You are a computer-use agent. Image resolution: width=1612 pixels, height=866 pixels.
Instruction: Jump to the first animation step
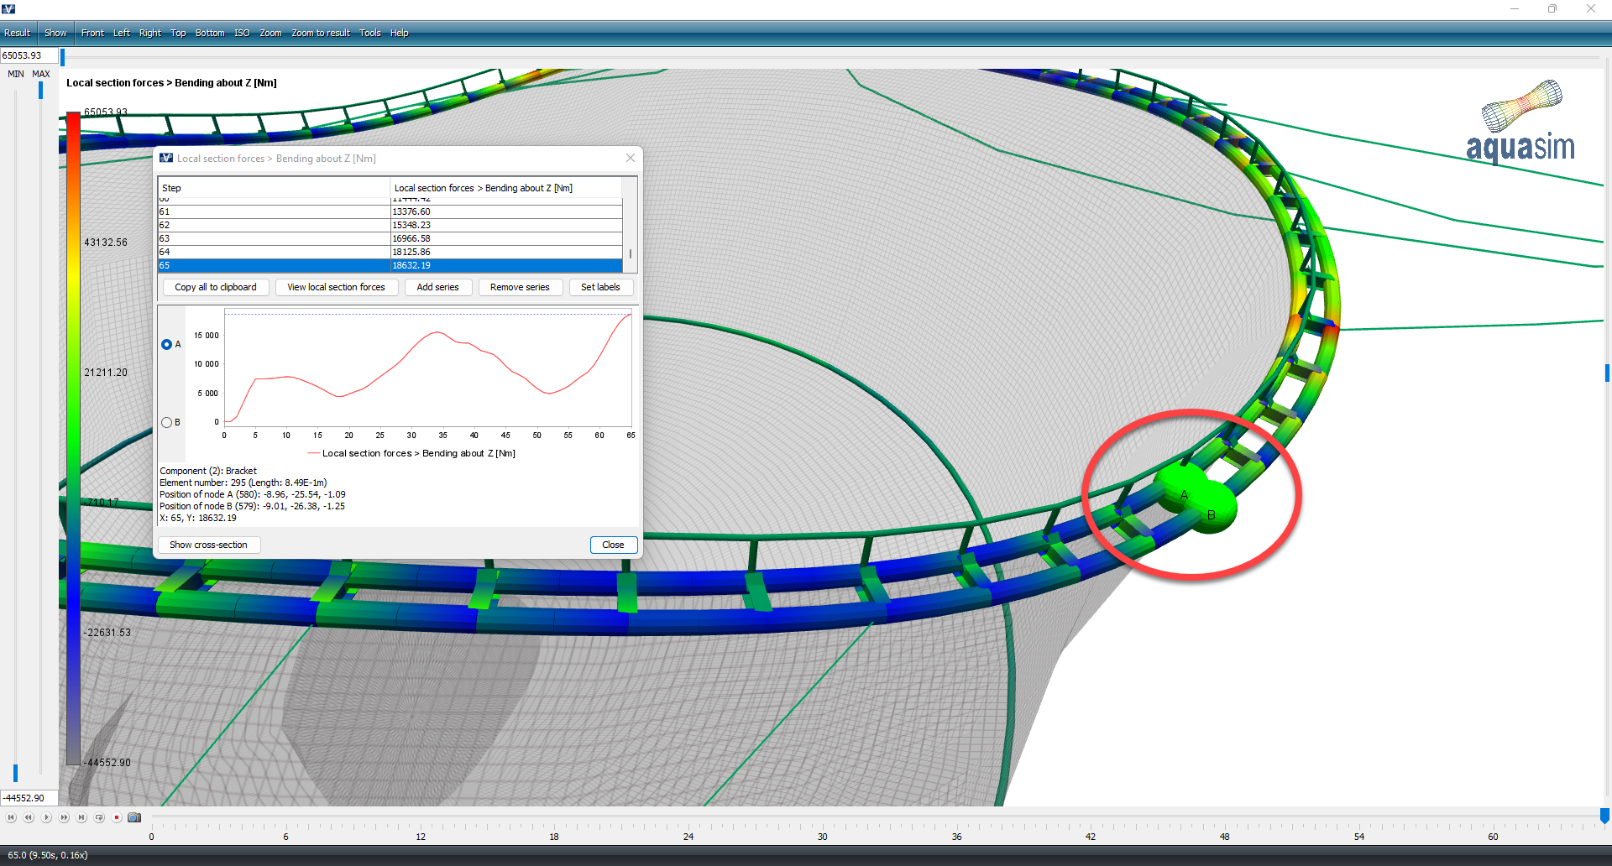[x=11, y=817]
